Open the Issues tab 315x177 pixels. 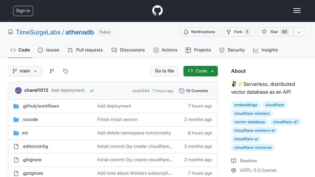pyautogui.click(x=49, y=50)
